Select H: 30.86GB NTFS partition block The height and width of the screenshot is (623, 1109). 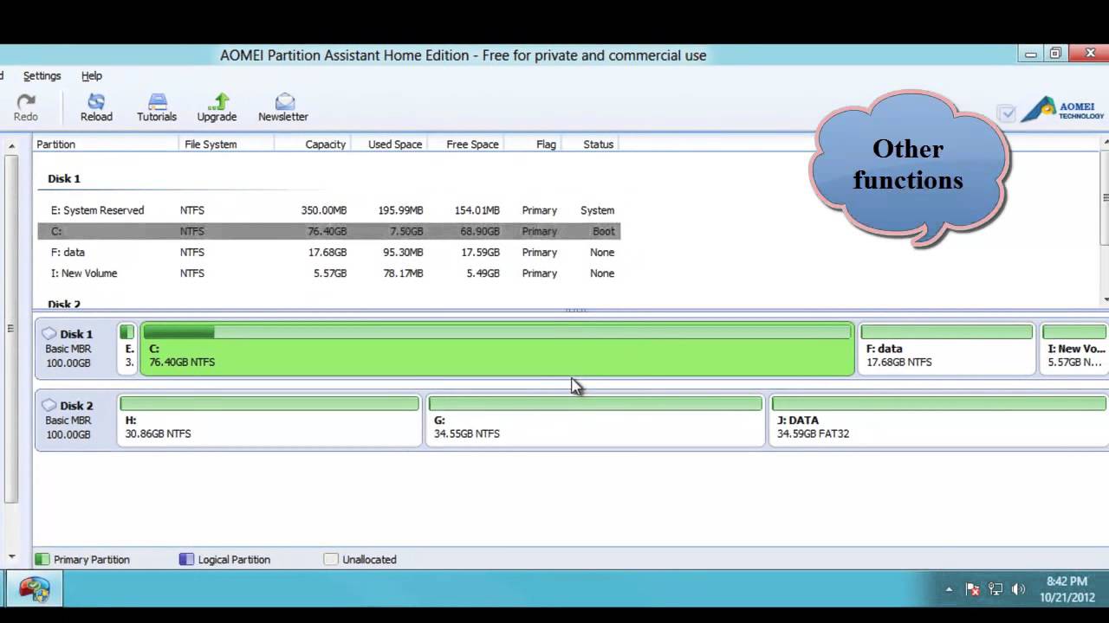269,421
